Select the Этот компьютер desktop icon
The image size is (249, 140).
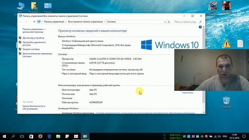(x=20, y=7)
